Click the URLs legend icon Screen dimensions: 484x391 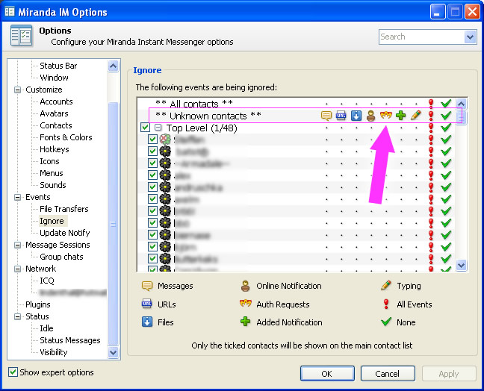pos(147,304)
